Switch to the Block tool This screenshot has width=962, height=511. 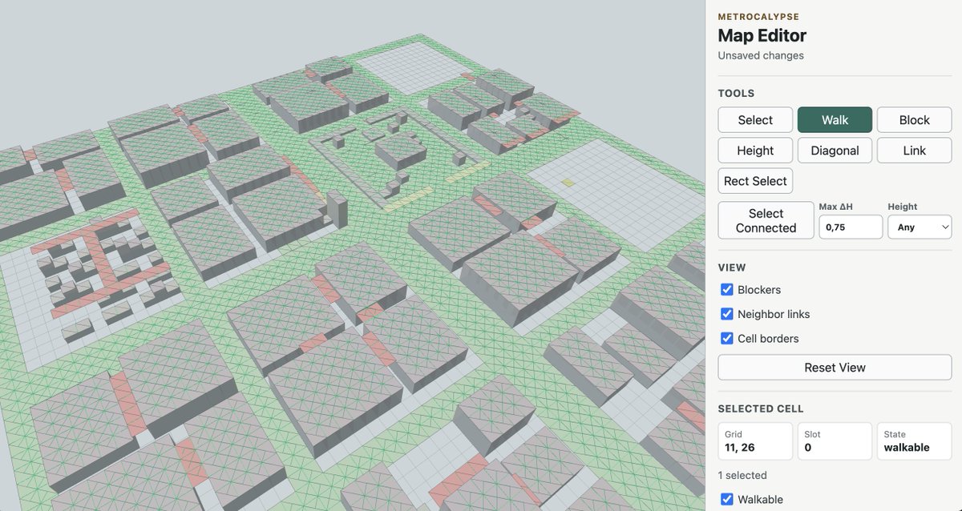914,120
